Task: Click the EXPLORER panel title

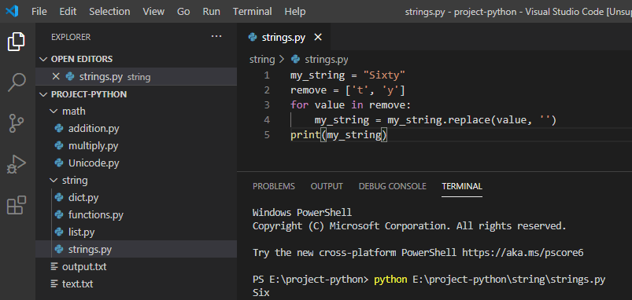Action: pyautogui.click(x=71, y=37)
